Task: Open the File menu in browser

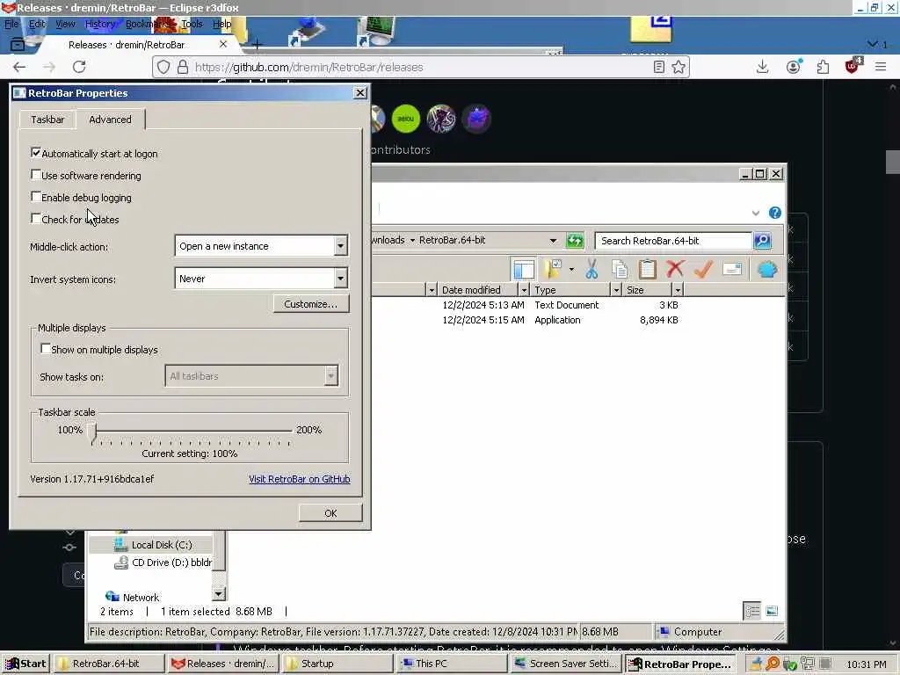Action: pyautogui.click(x=11, y=24)
